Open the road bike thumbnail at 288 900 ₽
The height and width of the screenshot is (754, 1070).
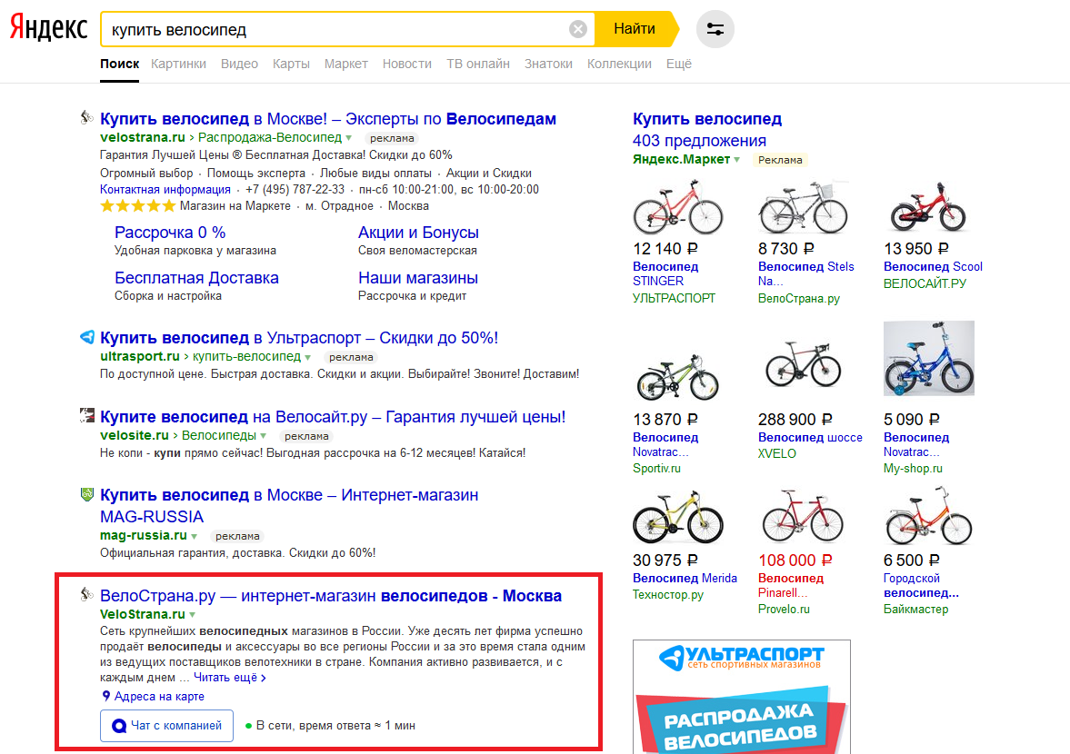click(804, 363)
